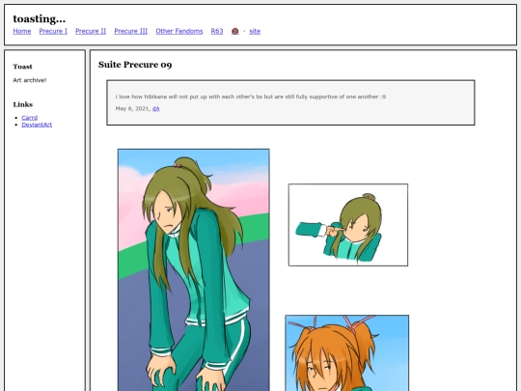
Task: Click the Art archive! sidebar text
Action: click(x=30, y=80)
